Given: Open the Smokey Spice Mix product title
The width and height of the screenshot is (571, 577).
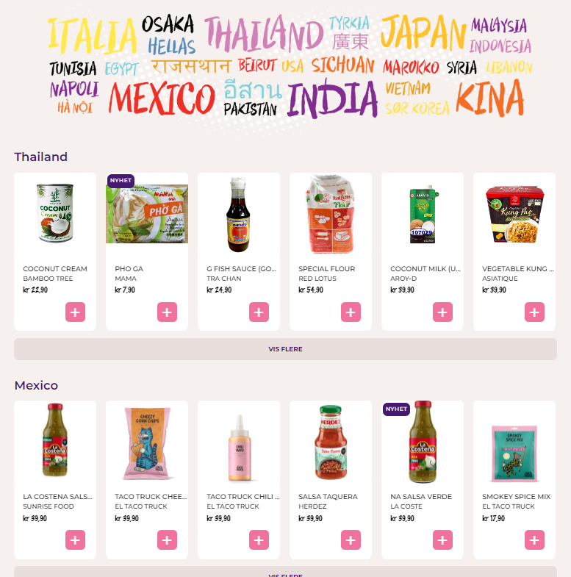Looking at the screenshot, I should [x=517, y=496].
